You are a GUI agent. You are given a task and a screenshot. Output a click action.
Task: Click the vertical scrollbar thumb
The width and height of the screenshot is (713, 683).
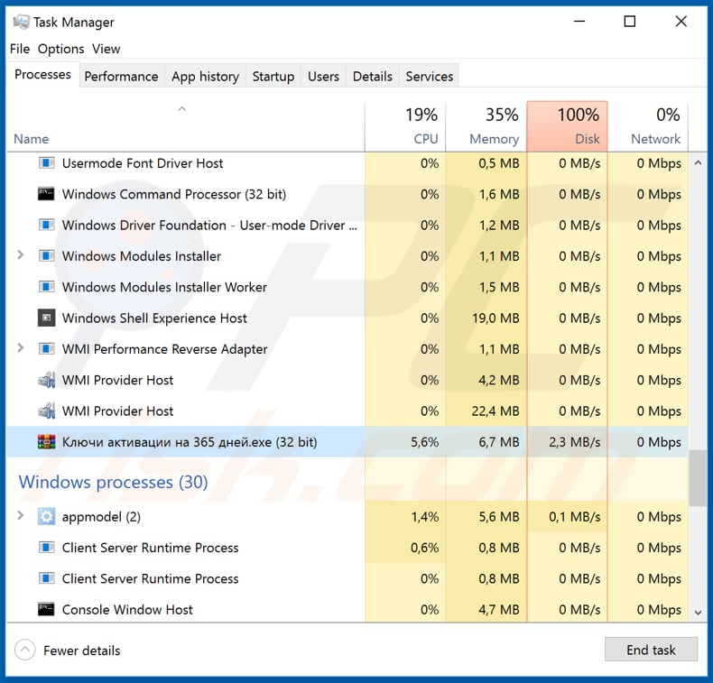click(698, 478)
